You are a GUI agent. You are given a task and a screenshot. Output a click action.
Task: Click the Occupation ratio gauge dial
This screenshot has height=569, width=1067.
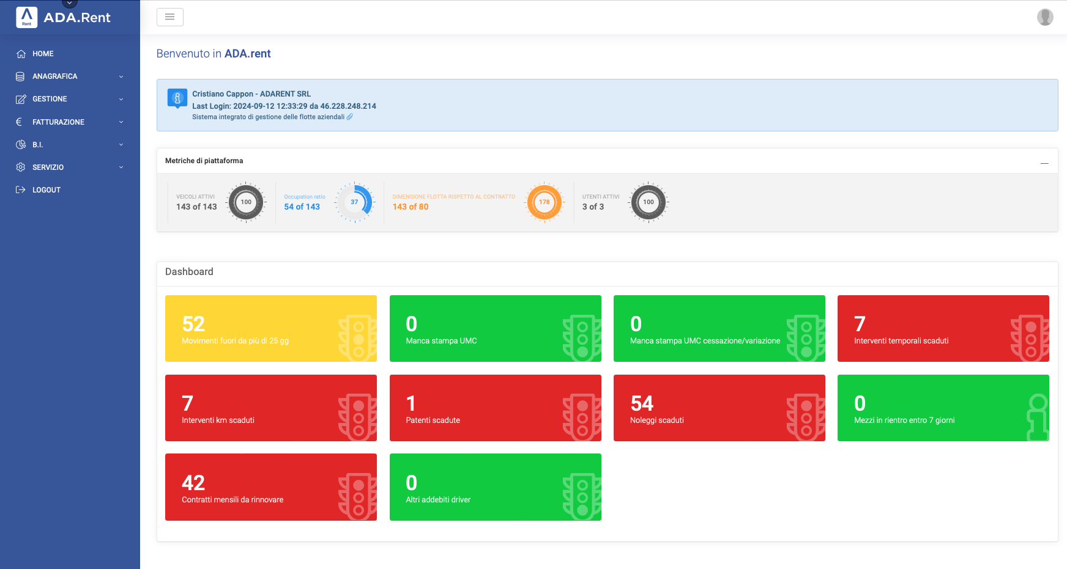(x=355, y=202)
